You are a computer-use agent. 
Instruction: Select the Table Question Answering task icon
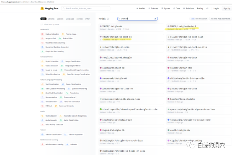coord(42,89)
